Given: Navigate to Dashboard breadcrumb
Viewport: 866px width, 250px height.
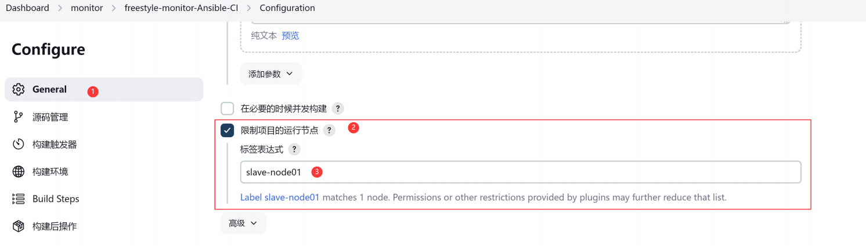Looking at the screenshot, I should (27, 8).
